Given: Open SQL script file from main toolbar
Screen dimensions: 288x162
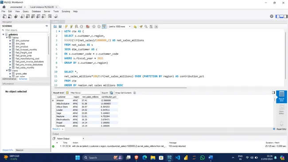Looking at the screenshot, I should 10,16.
